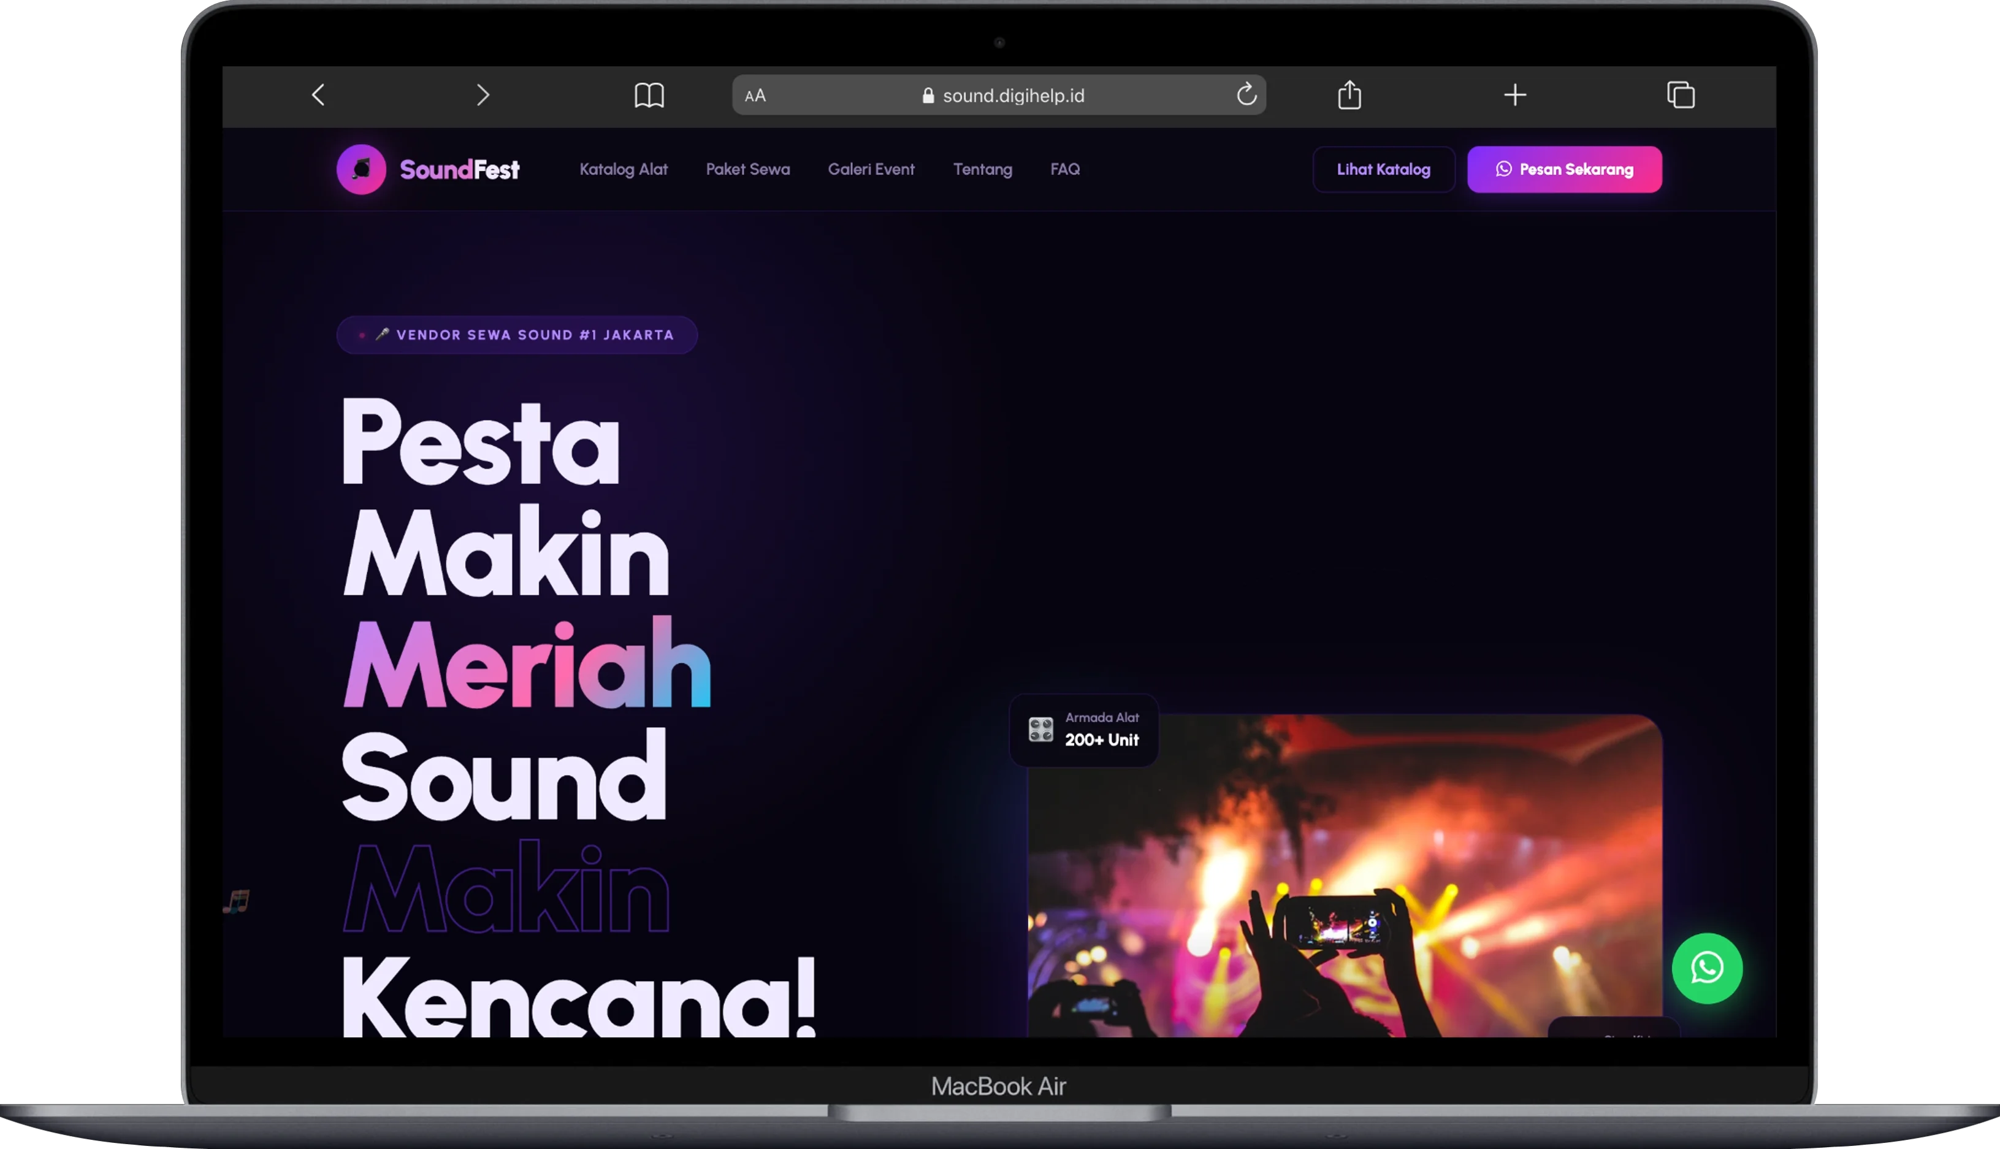Show all tabs overview icon
The height and width of the screenshot is (1149, 2000).
point(1680,94)
